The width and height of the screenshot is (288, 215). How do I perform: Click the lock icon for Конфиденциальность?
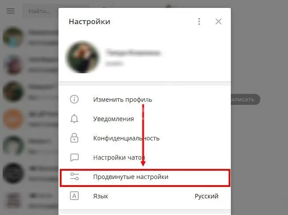point(74,138)
